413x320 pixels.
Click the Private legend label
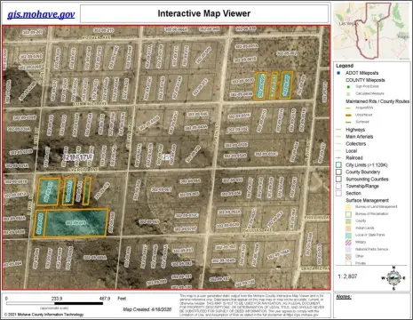[x=361, y=263]
